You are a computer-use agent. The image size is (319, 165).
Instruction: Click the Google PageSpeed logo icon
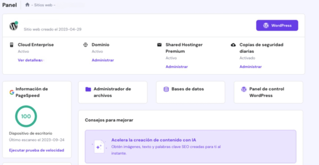click(12, 92)
